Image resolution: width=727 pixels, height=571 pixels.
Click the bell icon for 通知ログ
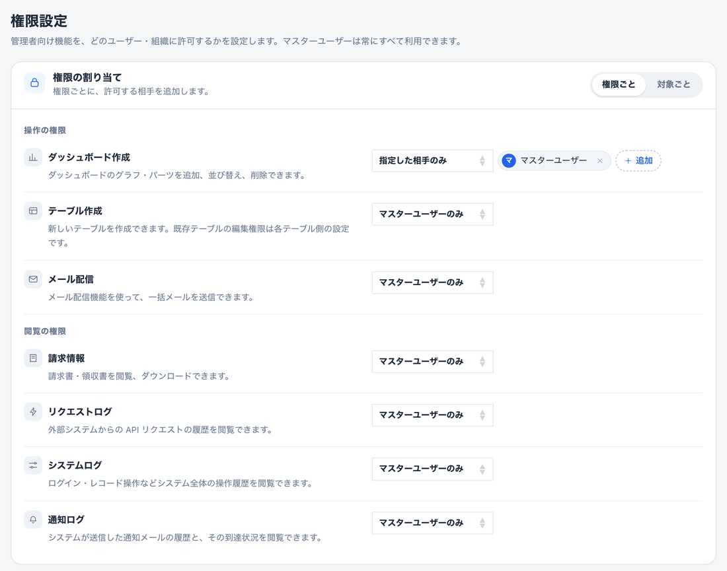pyautogui.click(x=33, y=520)
